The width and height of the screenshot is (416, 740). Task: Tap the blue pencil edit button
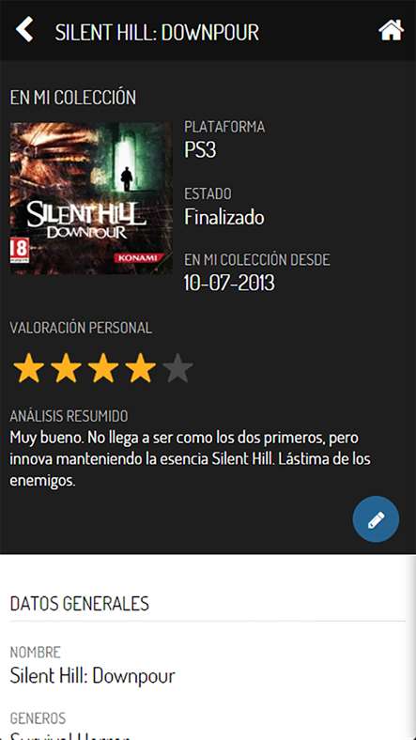[376, 519]
